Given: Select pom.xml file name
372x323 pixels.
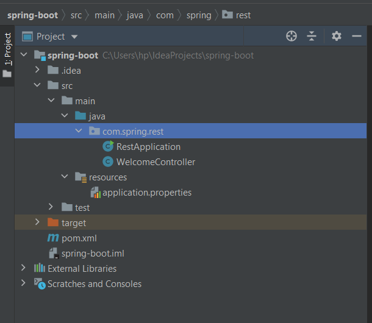Looking at the screenshot, I should [x=79, y=238].
